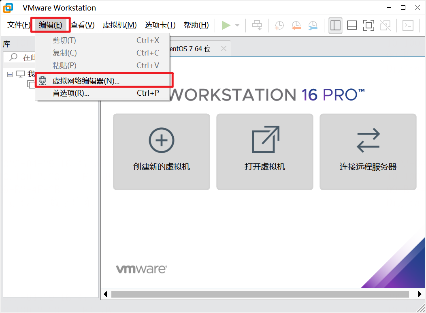Open 首选项(R)... preferences
This screenshot has height=313, width=426.
tap(102, 93)
